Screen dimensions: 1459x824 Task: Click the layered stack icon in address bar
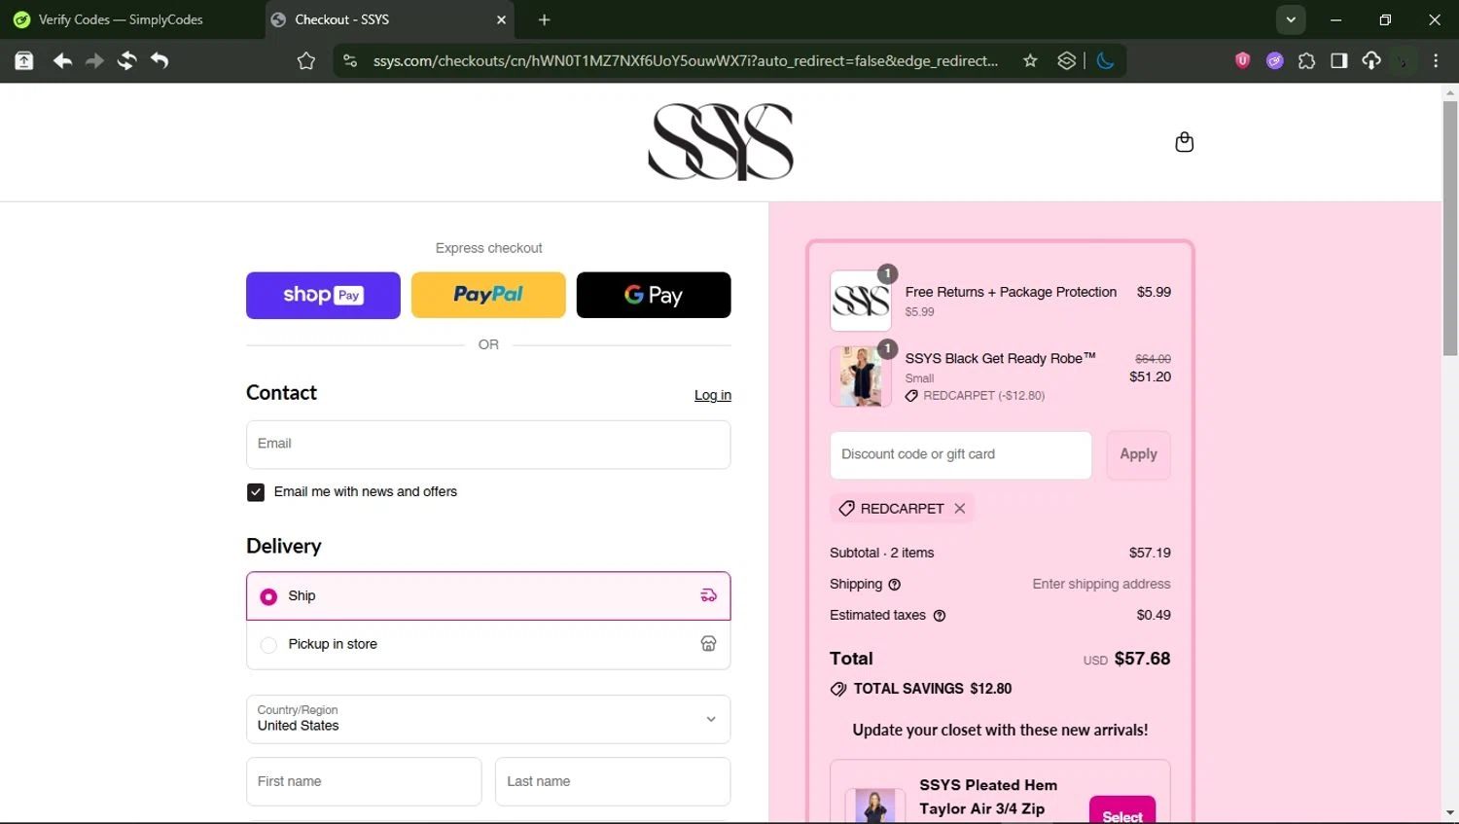(1066, 60)
